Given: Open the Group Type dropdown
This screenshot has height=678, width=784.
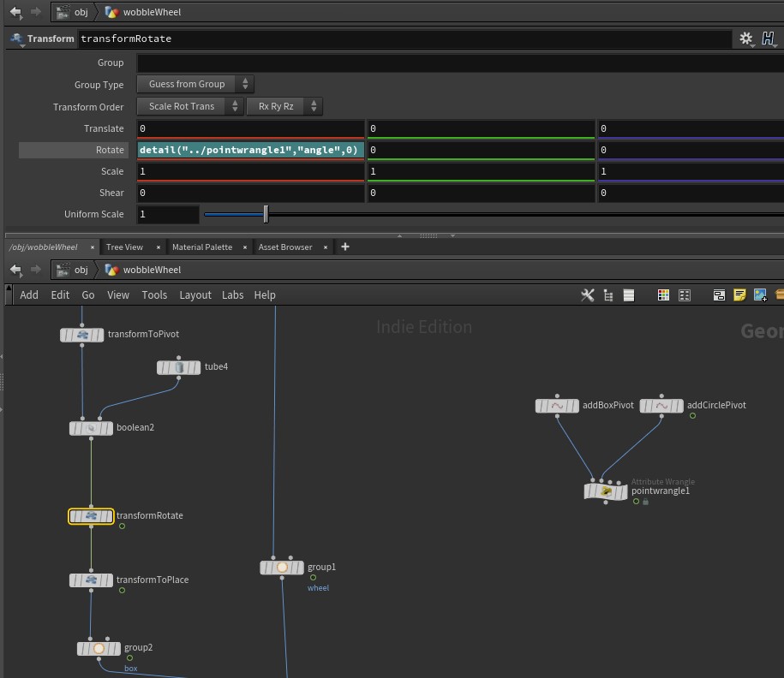Looking at the screenshot, I should [x=195, y=84].
